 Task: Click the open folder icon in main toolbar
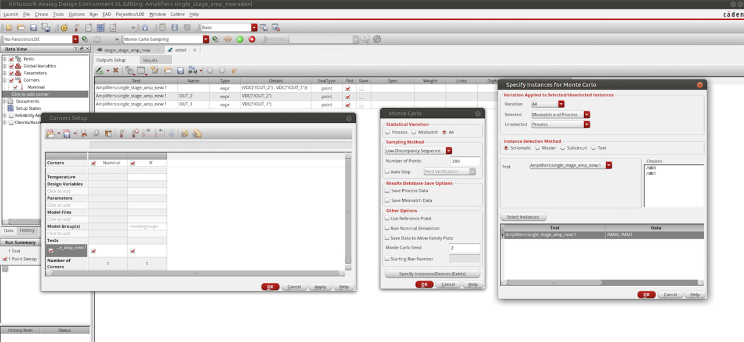point(21,27)
